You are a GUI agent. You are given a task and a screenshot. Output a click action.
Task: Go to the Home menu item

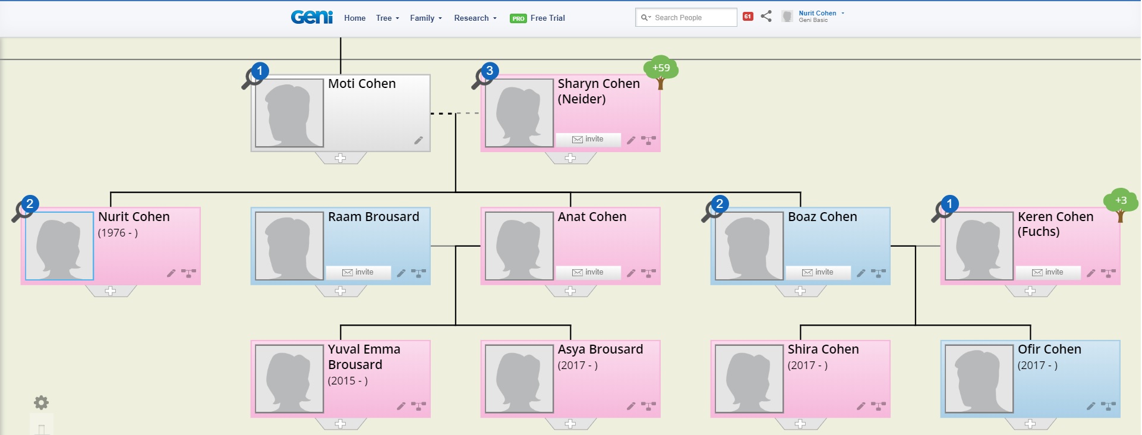[x=355, y=18]
